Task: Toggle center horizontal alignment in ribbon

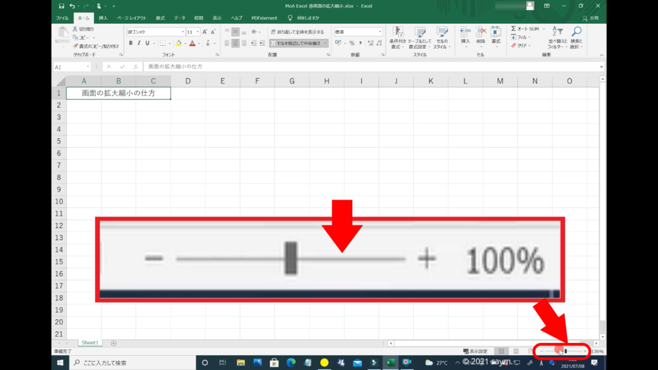Action: (235, 43)
